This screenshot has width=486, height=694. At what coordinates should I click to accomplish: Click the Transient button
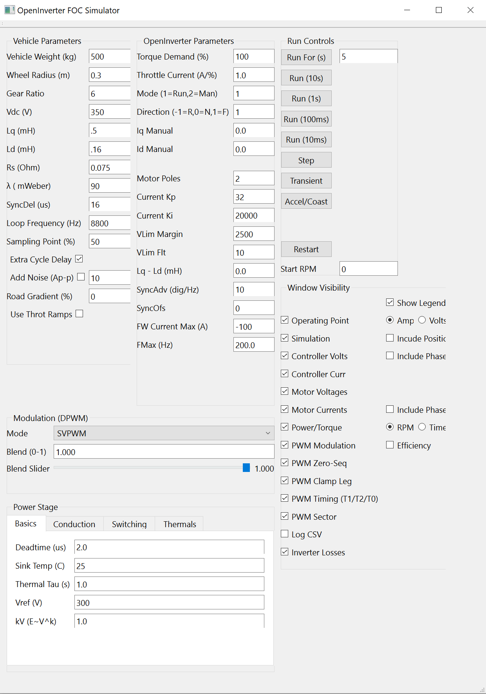click(x=306, y=181)
